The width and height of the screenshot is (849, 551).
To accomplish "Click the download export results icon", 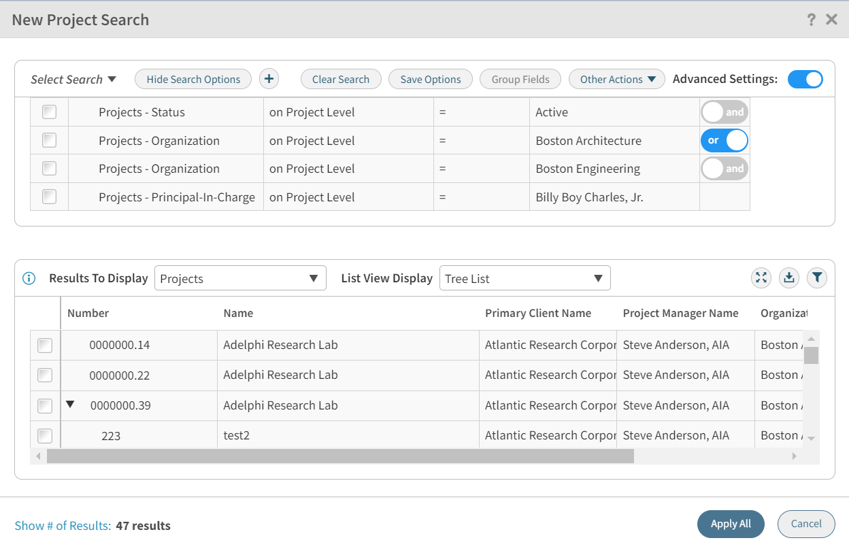I will [x=788, y=278].
